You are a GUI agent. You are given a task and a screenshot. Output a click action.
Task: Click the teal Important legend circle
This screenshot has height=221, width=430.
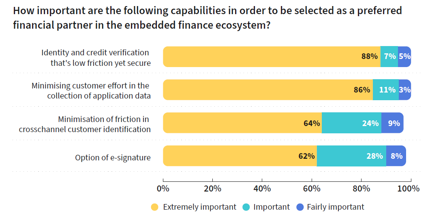point(246,207)
